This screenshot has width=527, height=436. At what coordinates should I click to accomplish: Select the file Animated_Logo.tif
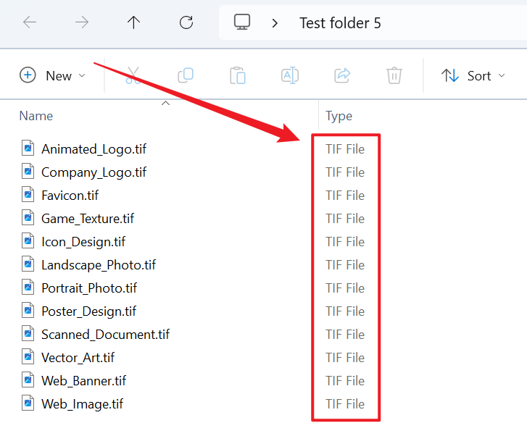[x=94, y=148]
